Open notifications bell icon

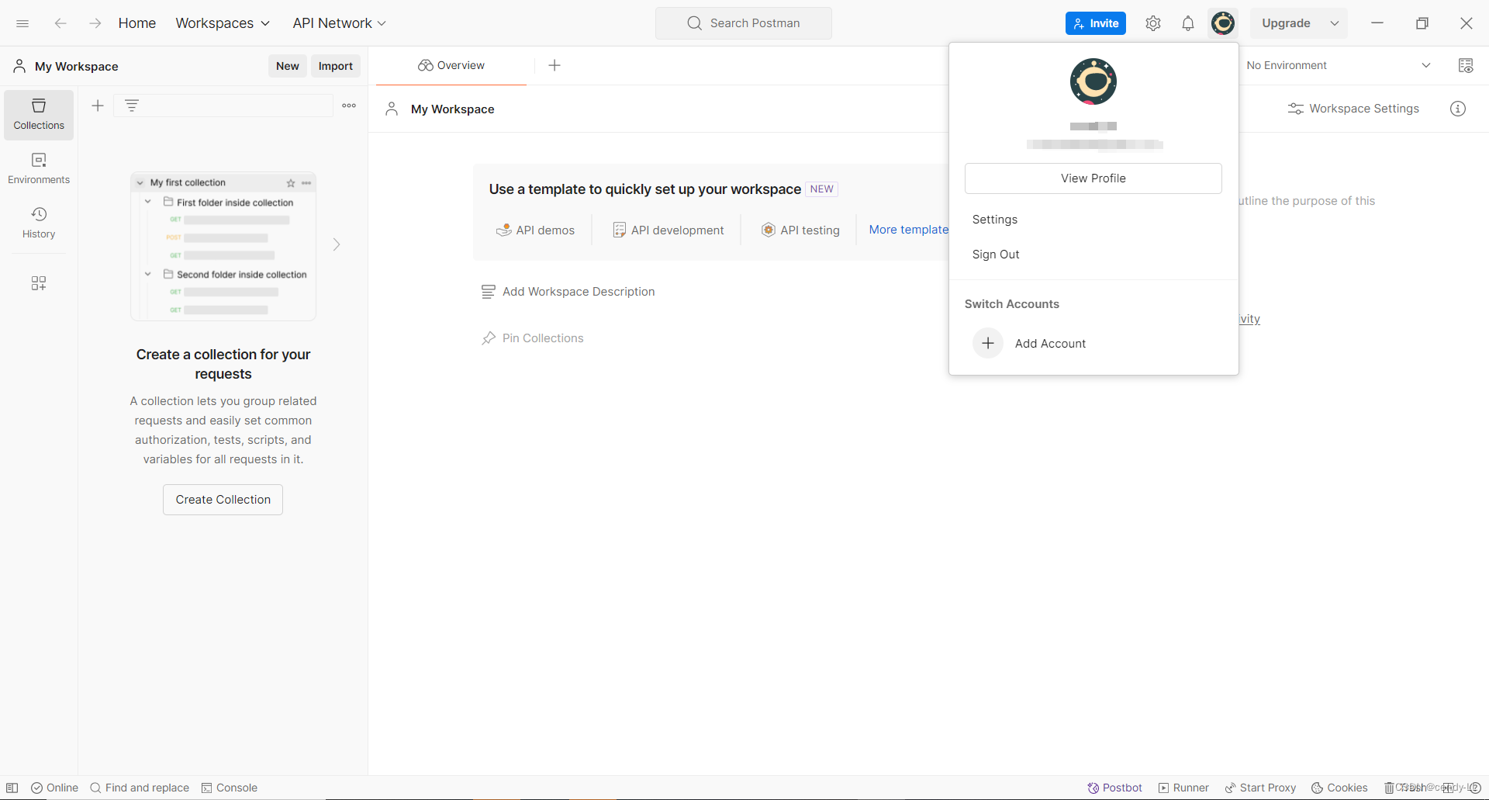tap(1188, 23)
